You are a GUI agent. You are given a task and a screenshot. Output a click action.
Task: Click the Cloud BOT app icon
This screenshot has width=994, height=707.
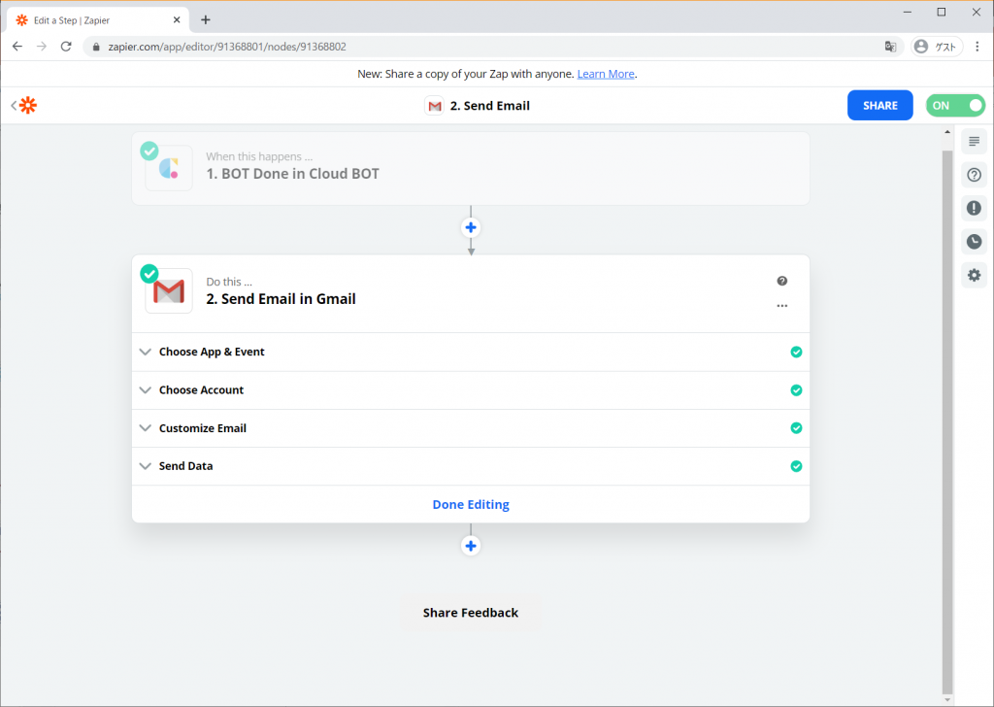click(x=169, y=168)
